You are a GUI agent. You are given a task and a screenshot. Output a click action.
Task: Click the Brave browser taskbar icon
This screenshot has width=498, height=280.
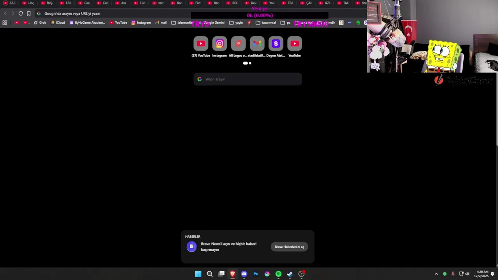coord(233,274)
